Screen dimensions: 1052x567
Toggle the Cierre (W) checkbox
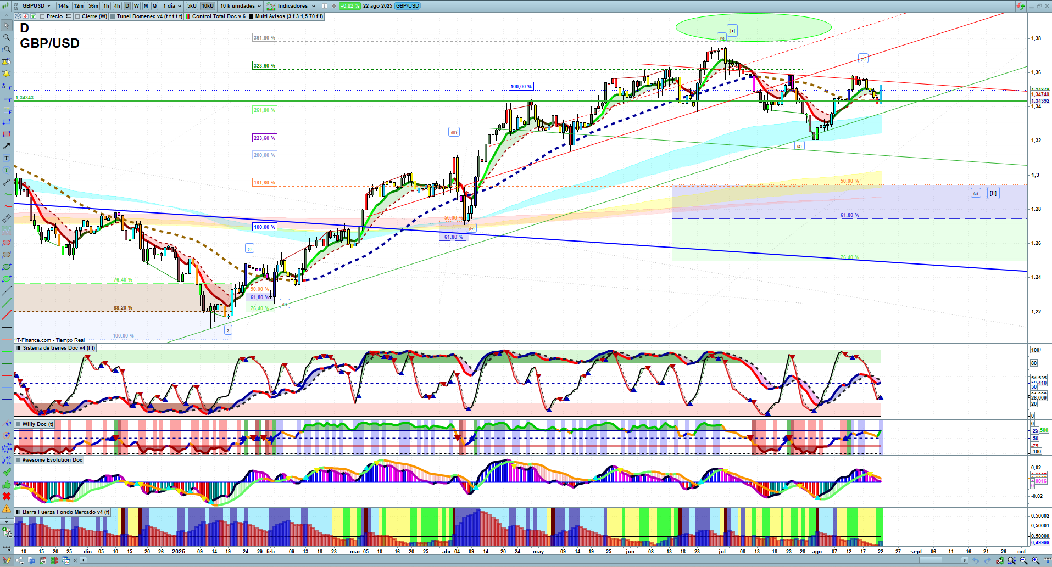pyautogui.click(x=78, y=16)
